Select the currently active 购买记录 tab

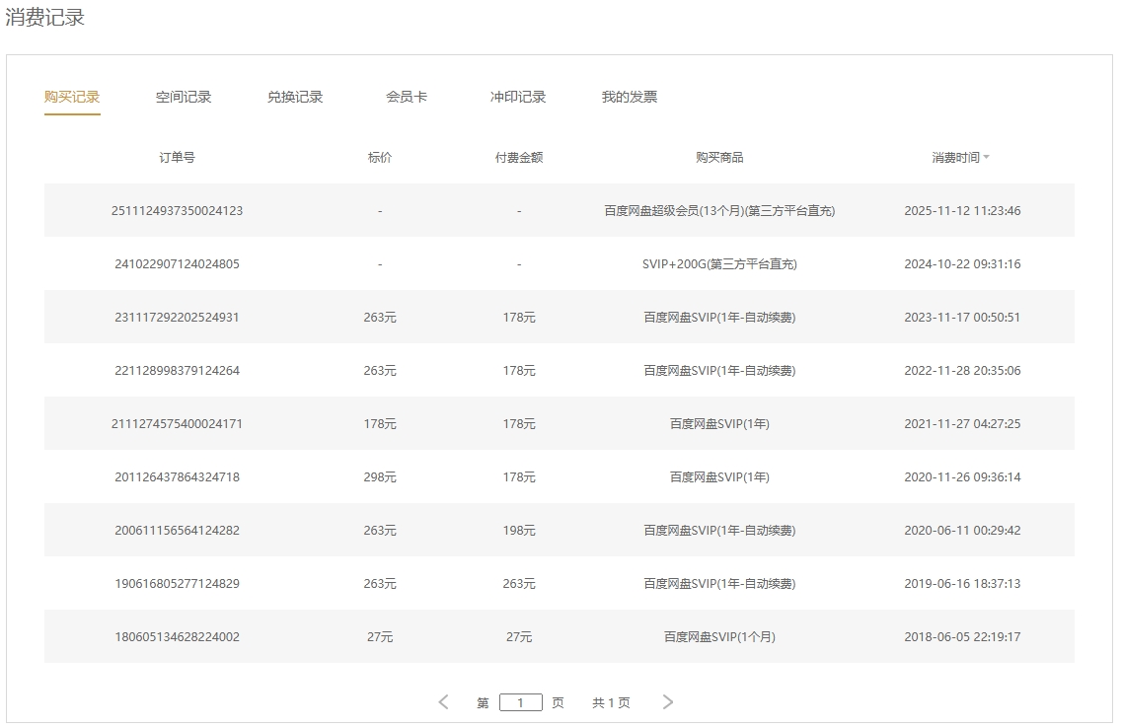71,96
